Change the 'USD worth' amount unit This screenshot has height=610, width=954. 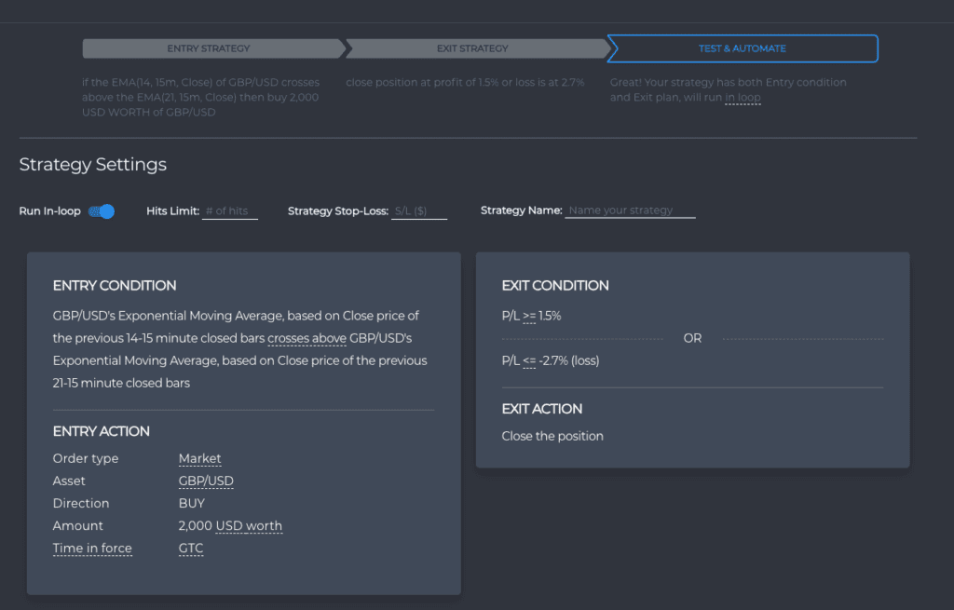pyautogui.click(x=249, y=526)
